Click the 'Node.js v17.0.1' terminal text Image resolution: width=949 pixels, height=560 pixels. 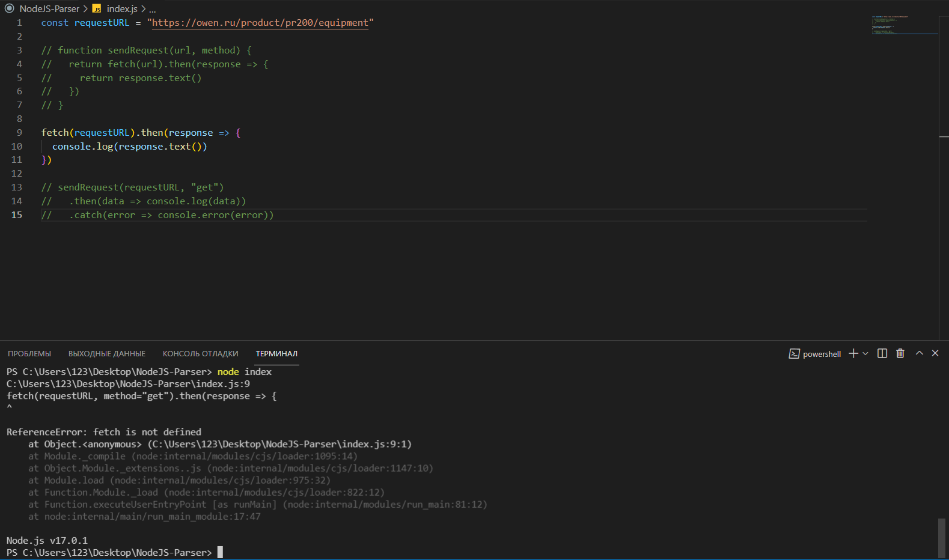point(47,540)
